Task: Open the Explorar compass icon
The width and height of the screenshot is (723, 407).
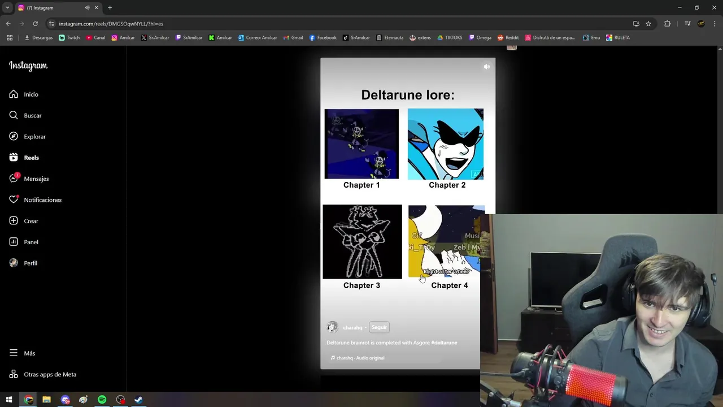Action: point(14,136)
